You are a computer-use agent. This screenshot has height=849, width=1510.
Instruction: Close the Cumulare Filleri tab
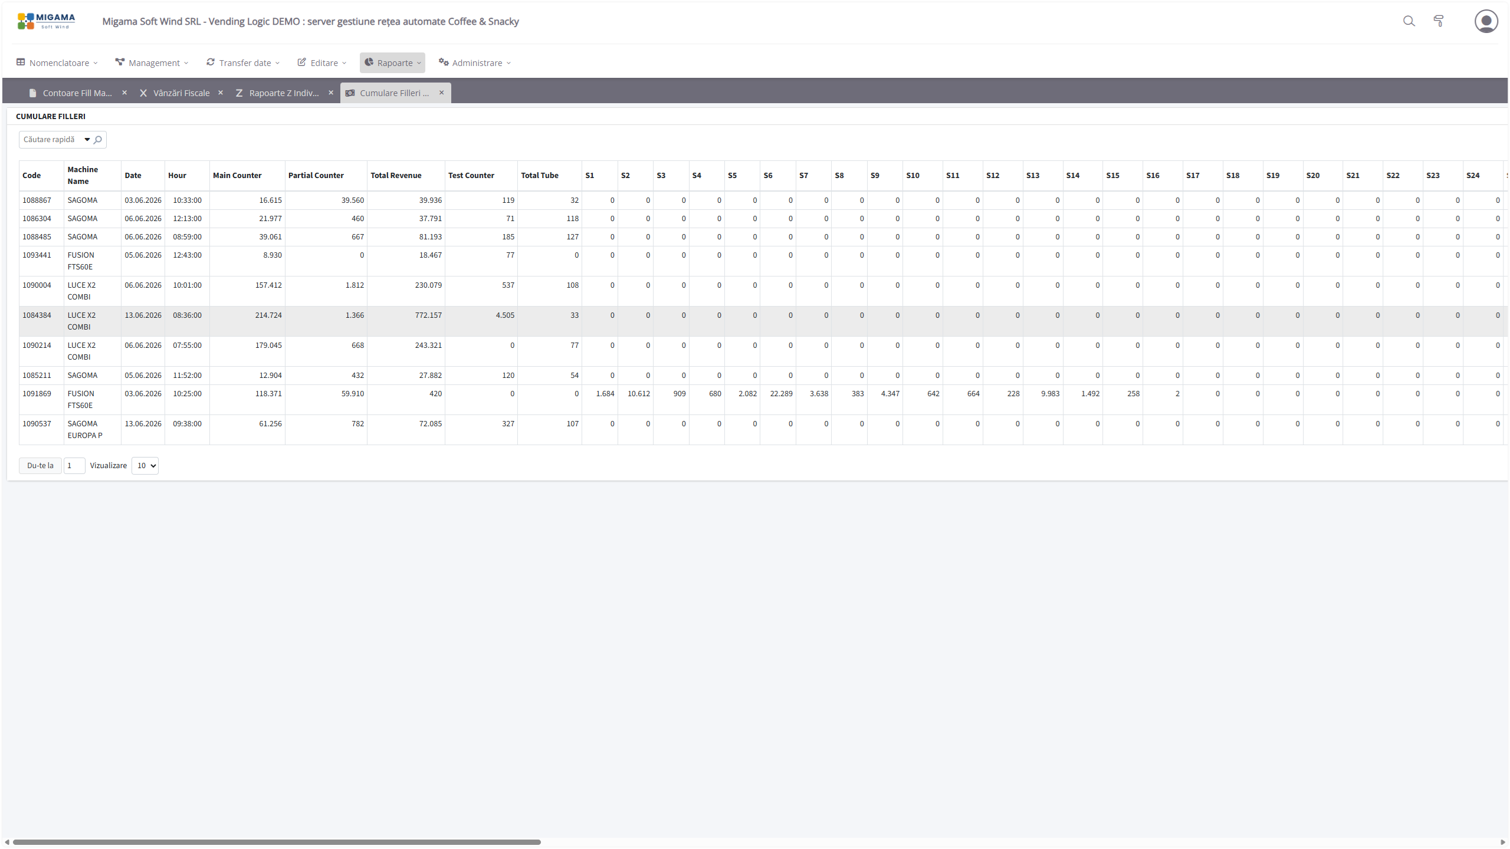[x=441, y=93]
